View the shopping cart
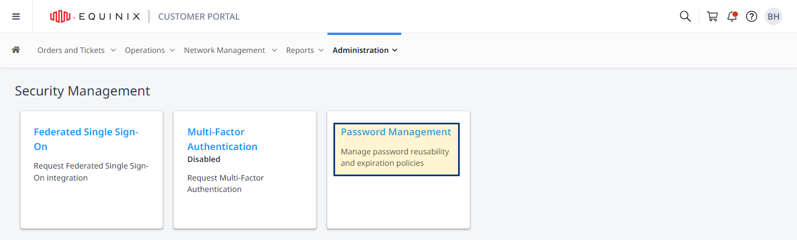 coord(712,16)
